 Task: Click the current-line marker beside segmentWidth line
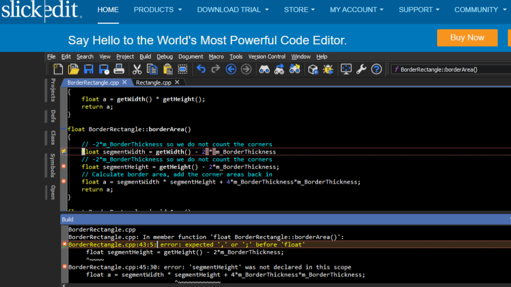tap(63, 151)
